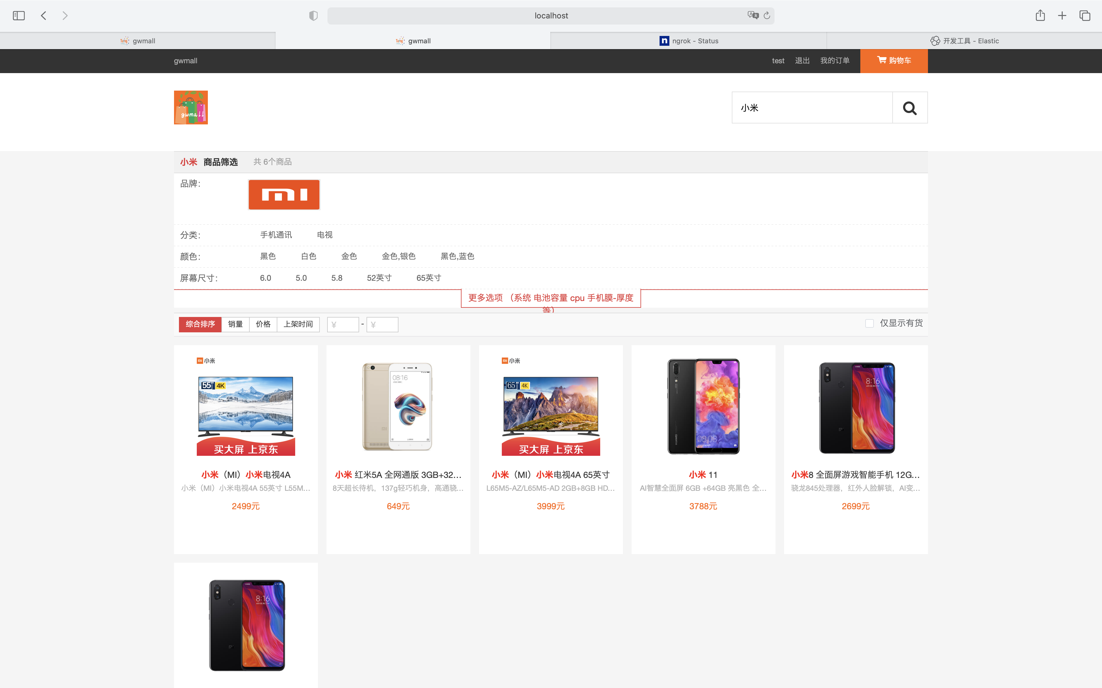Click the 小米 11 product title
Image resolution: width=1102 pixels, height=688 pixels.
[x=703, y=475]
